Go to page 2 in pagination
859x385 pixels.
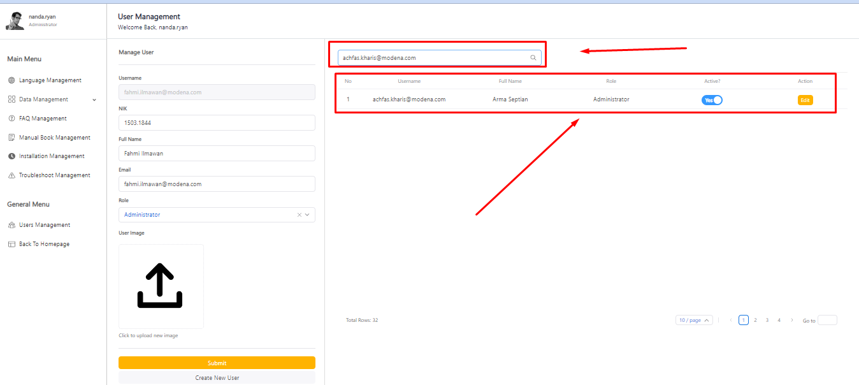click(755, 320)
